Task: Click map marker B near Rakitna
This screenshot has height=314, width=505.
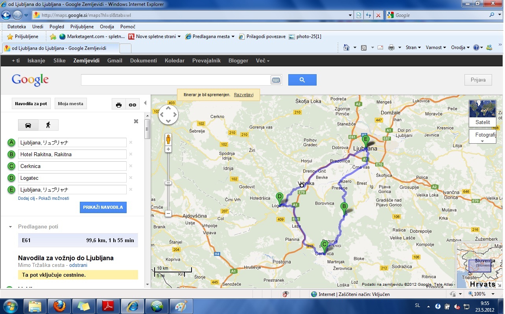Action: tap(344, 208)
